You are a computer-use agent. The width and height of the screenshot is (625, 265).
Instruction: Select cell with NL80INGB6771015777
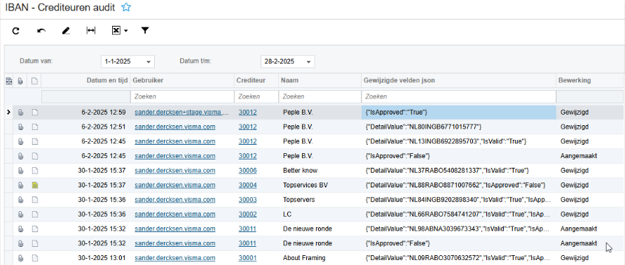[459, 127]
